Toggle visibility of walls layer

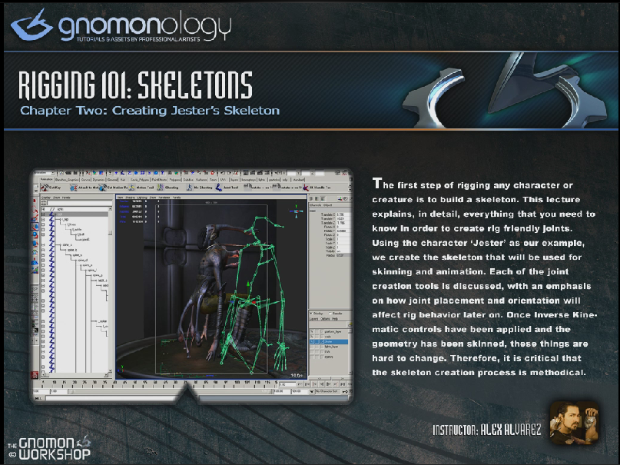[x=312, y=337]
